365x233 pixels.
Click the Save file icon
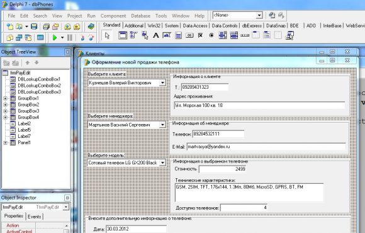pos(34,26)
